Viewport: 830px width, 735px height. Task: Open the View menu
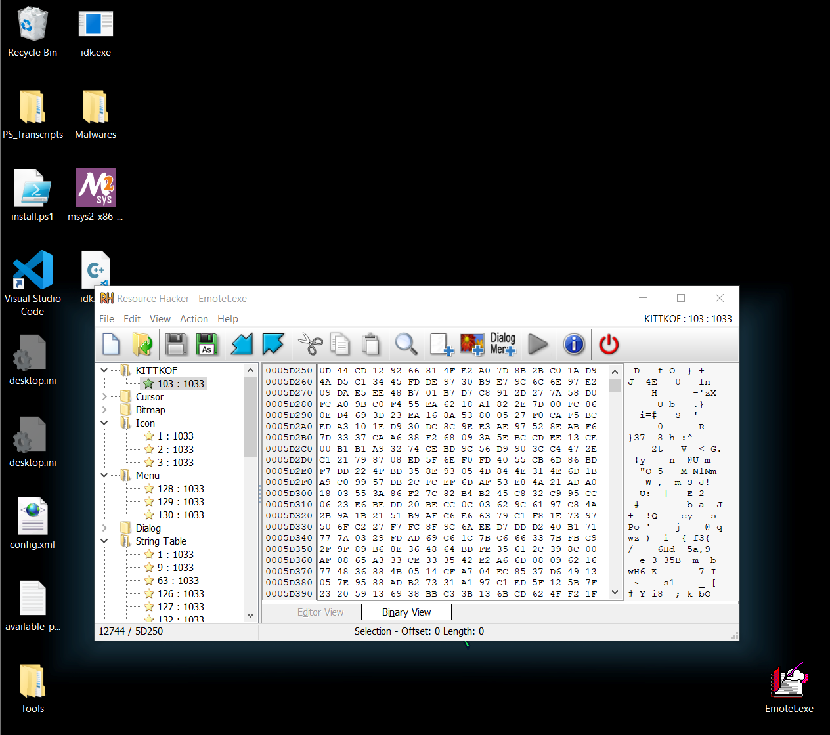tap(160, 319)
